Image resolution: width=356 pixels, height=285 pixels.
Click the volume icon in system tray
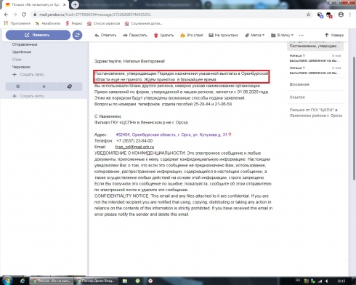[x=327, y=281]
